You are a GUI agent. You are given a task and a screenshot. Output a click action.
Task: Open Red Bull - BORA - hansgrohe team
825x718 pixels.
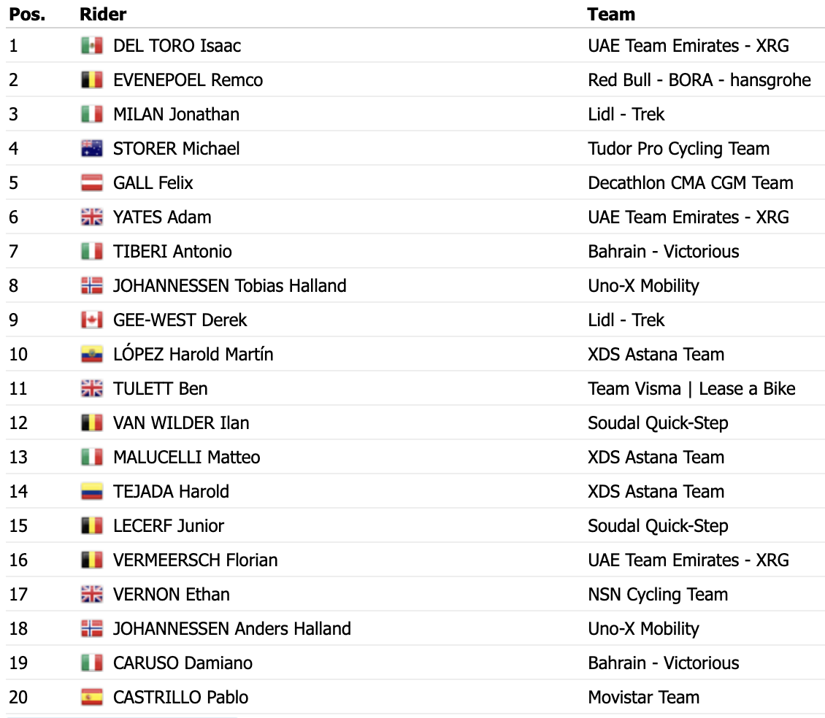699,80
